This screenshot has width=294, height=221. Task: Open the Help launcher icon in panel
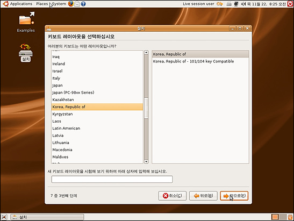[x=83, y=4]
